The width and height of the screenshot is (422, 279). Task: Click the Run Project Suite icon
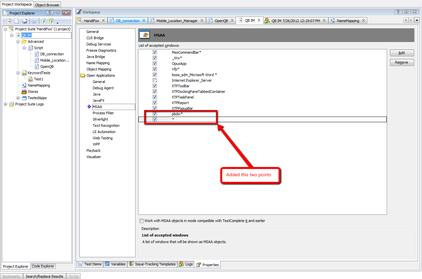click(x=51, y=21)
